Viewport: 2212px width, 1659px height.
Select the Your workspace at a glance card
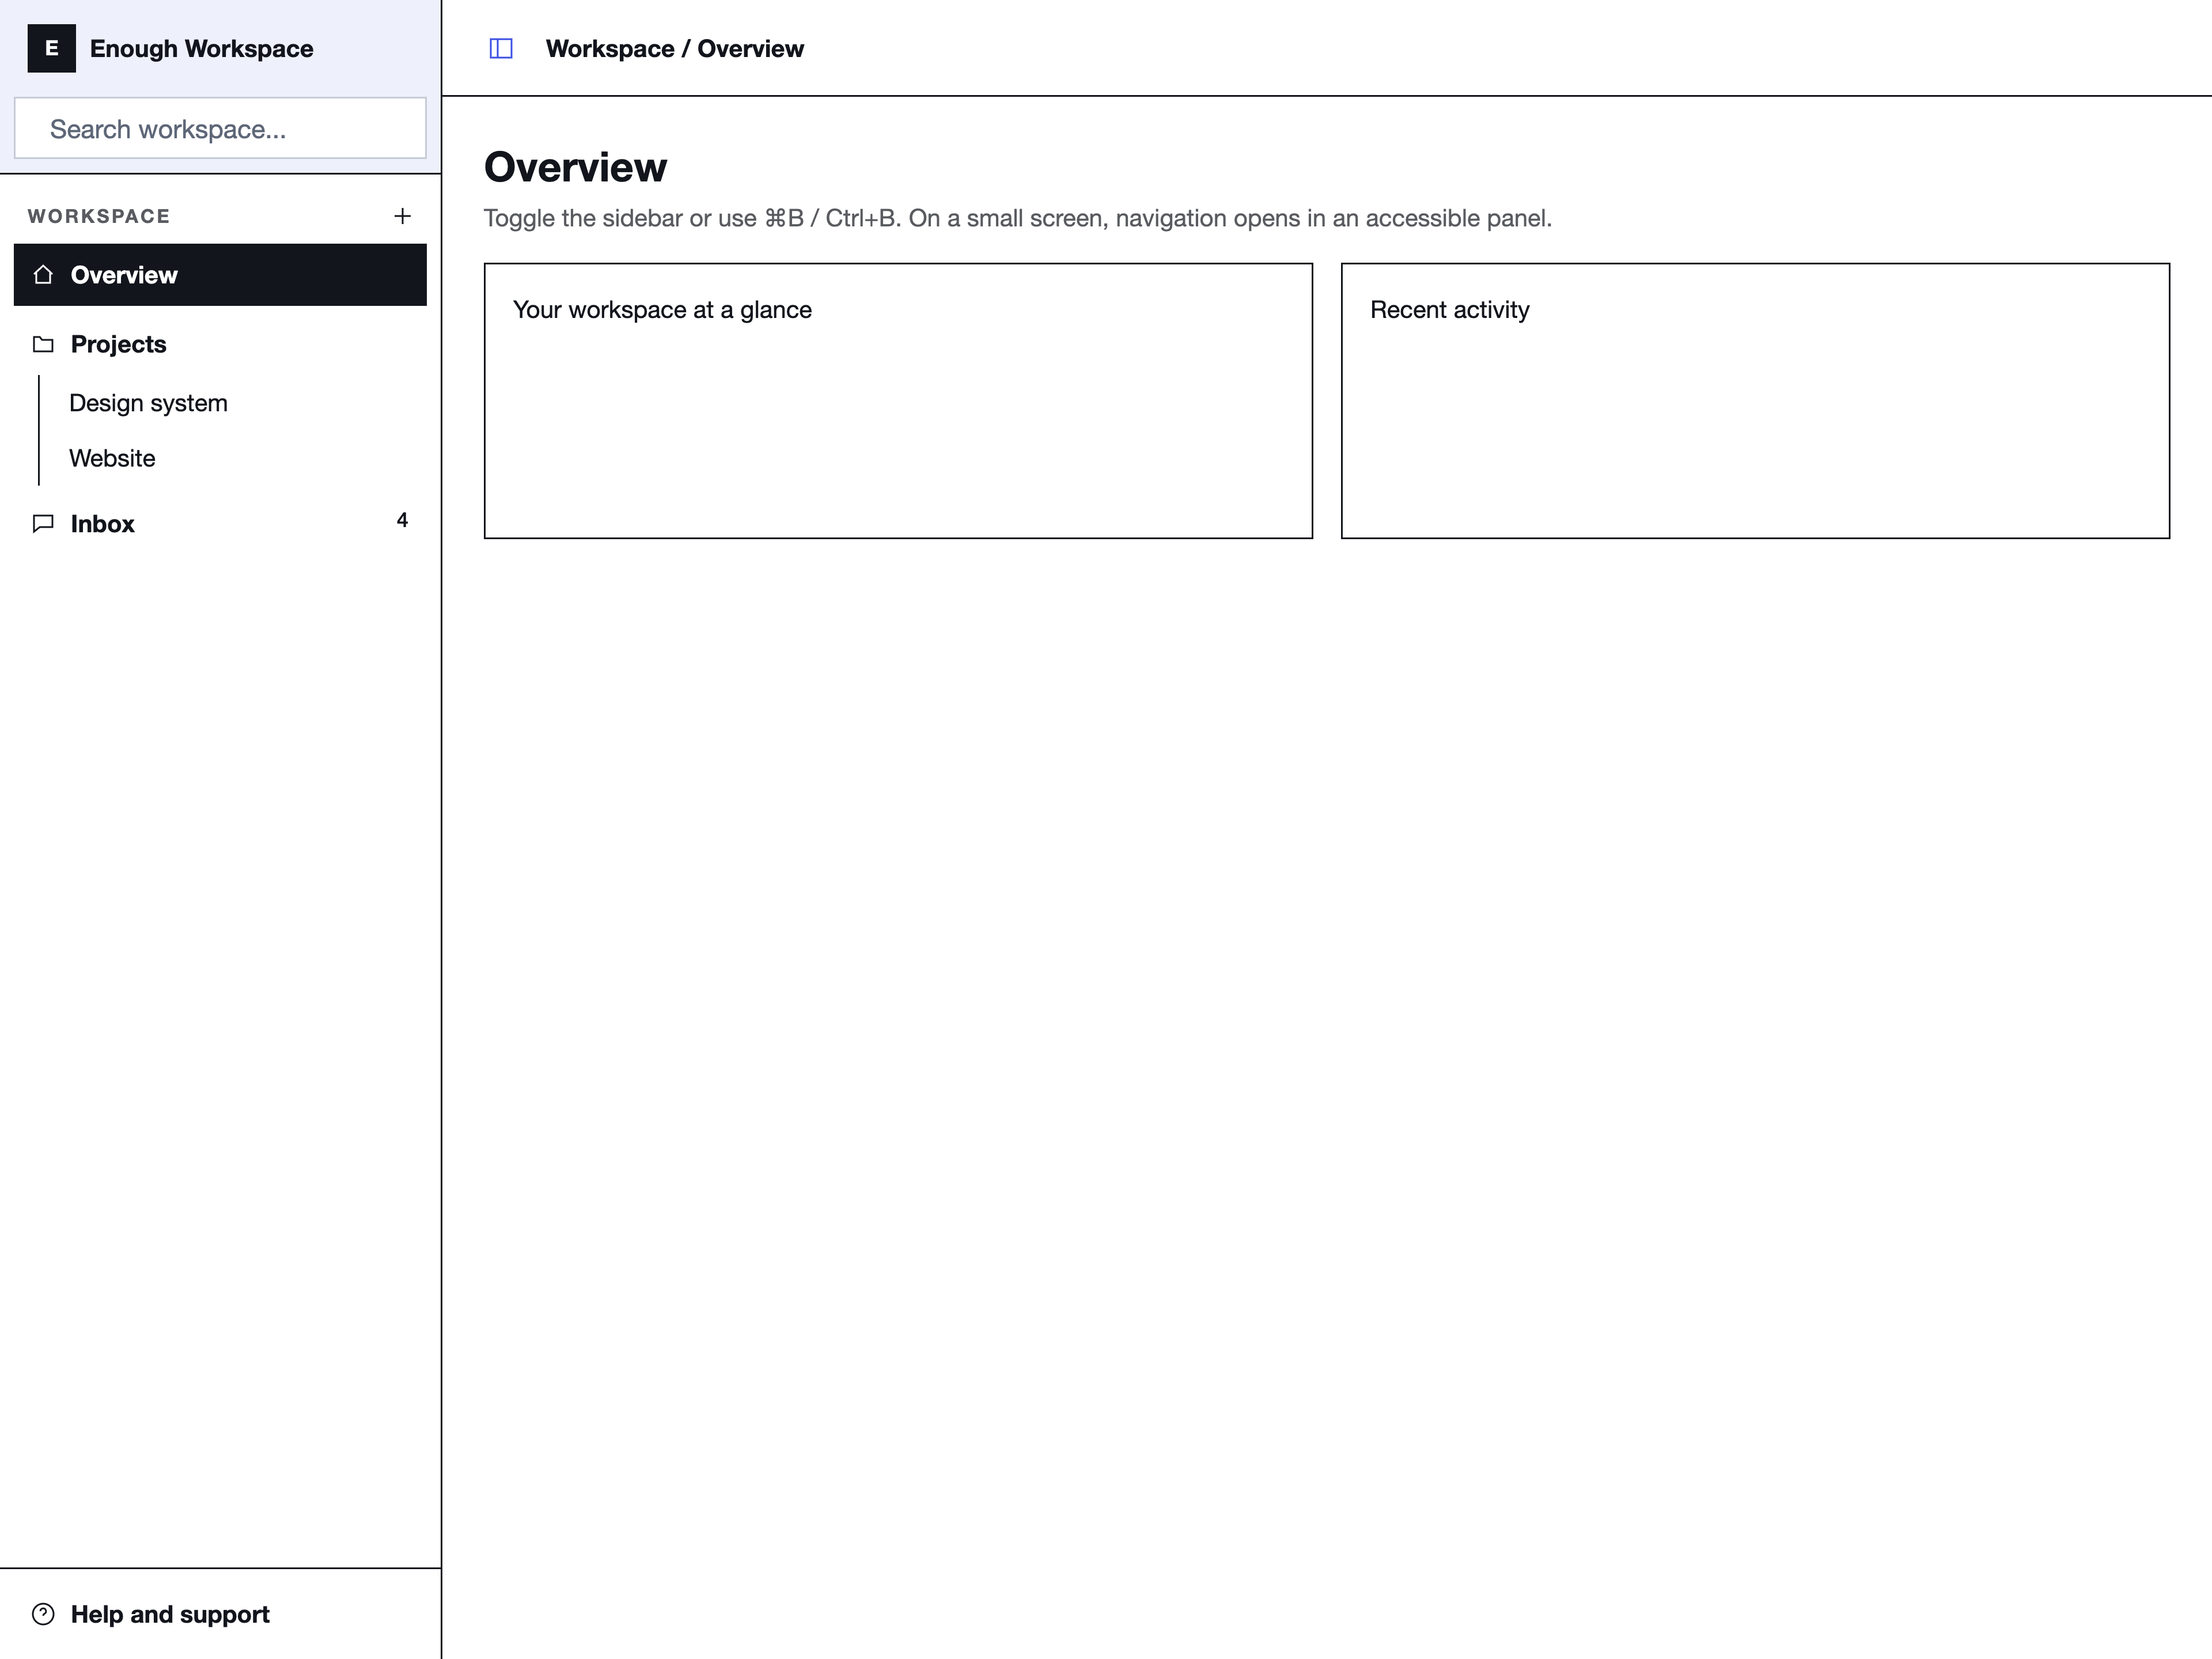click(x=898, y=401)
